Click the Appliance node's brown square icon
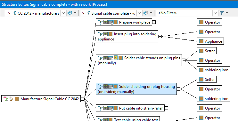Screen dimensions: 238x121 coord(201,41)
